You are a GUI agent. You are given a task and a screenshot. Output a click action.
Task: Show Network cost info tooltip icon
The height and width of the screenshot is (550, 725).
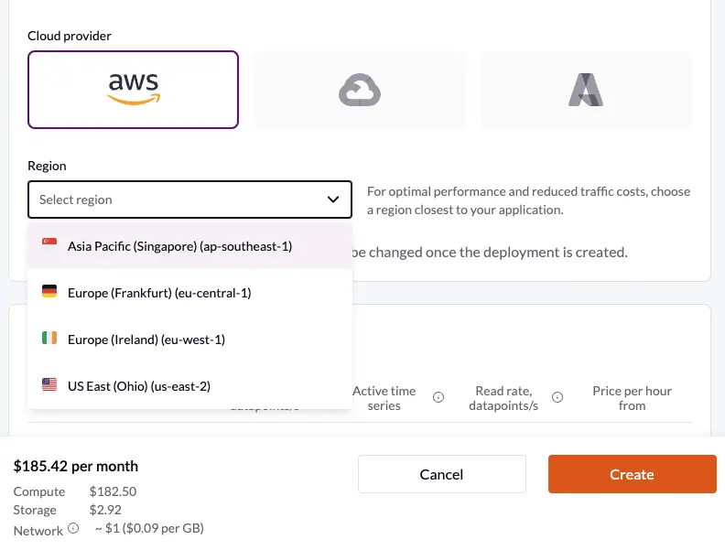pyautogui.click(x=73, y=529)
